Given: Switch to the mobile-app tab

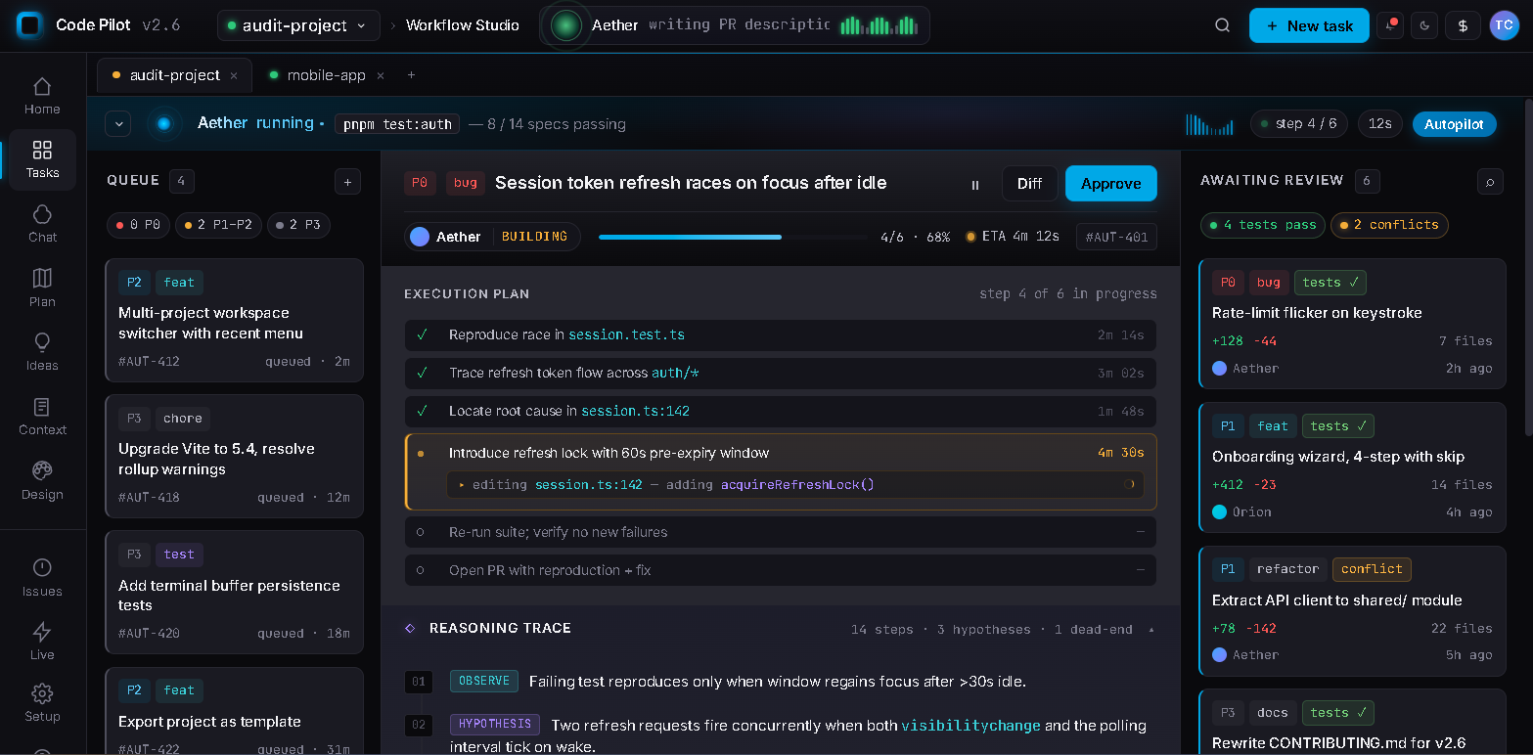Looking at the screenshot, I should (x=326, y=75).
